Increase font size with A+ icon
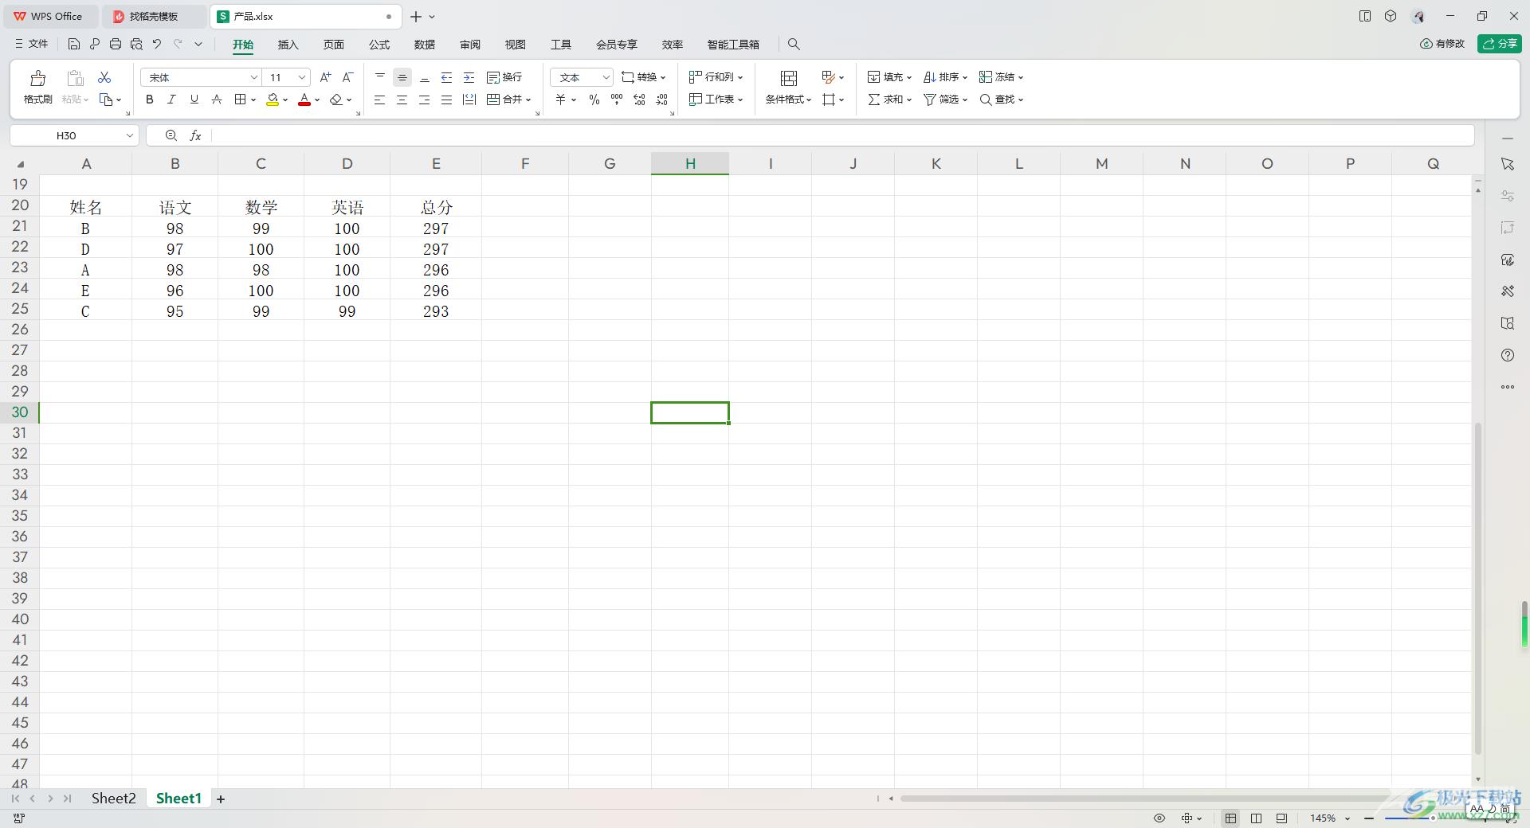 click(x=325, y=77)
